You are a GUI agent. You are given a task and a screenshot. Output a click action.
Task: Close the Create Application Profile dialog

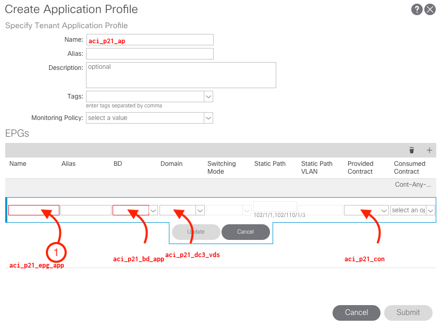click(x=430, y=9)
